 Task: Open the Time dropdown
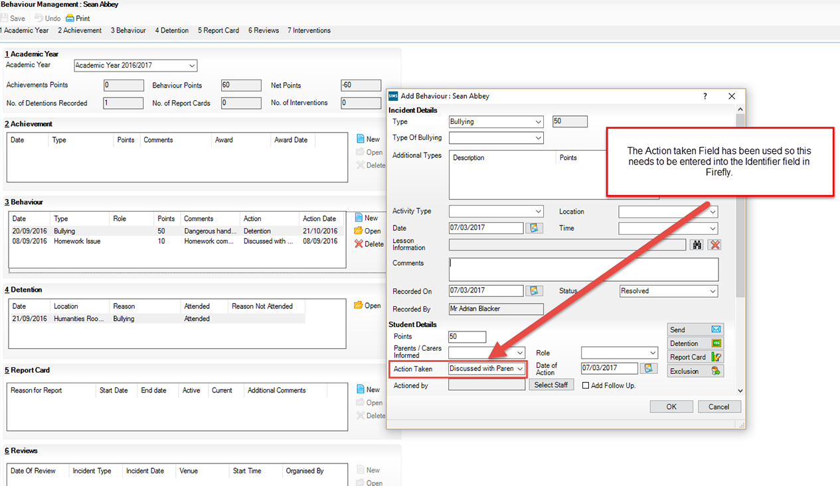point(713,229)
